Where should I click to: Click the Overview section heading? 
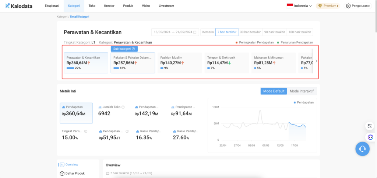click(113, 165)
